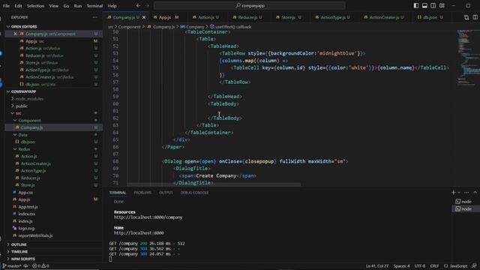The image size is (480, 270).
Task: Close Company.js tab with X
Action: tap(144, 17)
